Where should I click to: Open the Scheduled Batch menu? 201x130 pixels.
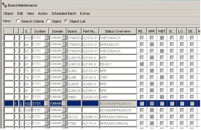(64, 13)
